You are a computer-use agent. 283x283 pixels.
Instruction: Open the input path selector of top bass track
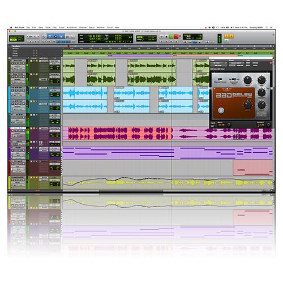[x=54, y=61]
